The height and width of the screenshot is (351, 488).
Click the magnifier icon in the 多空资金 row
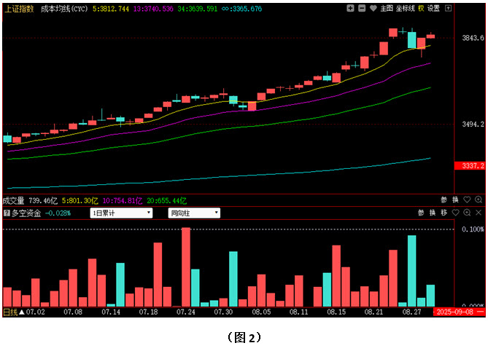pos(467,213)
